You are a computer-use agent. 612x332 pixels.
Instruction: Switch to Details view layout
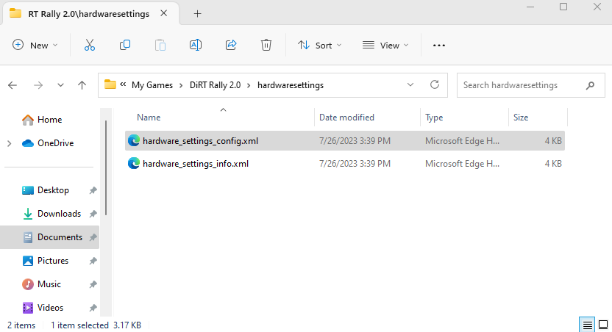pos(587,325)
